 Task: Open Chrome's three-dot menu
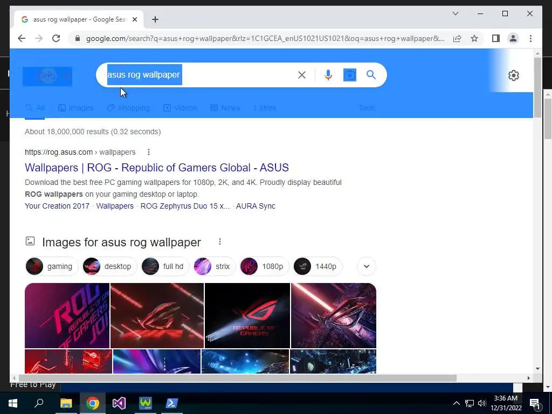coord(530,38)
